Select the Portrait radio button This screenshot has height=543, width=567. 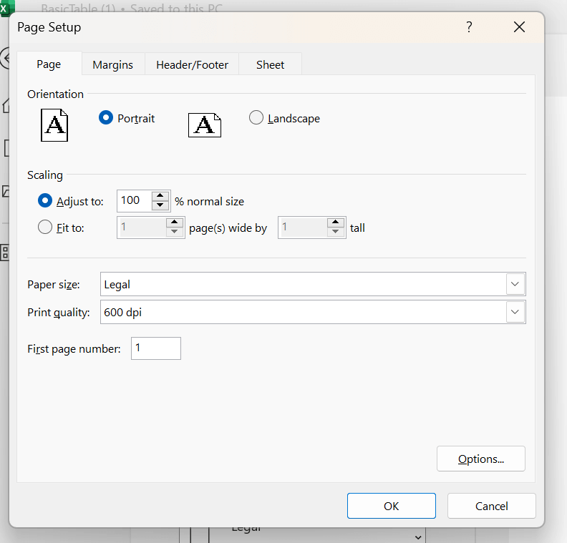pyautogui.click(x=106, y=118)
